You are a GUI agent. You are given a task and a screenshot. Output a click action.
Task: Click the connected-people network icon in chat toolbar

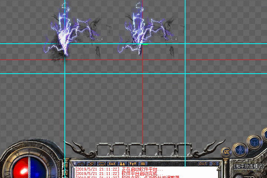112,164
